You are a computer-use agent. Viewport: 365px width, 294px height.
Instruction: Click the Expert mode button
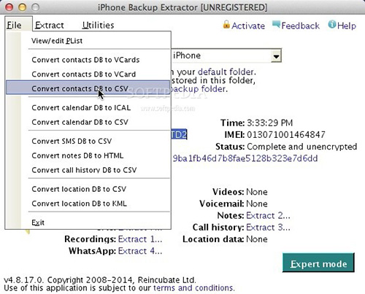pos(318,263)
